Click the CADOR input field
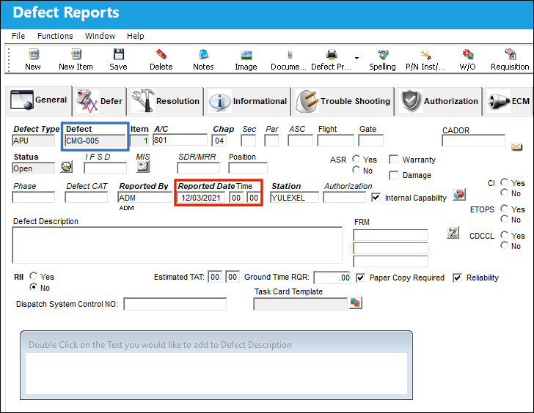534x413 pixels. [473, 141]
